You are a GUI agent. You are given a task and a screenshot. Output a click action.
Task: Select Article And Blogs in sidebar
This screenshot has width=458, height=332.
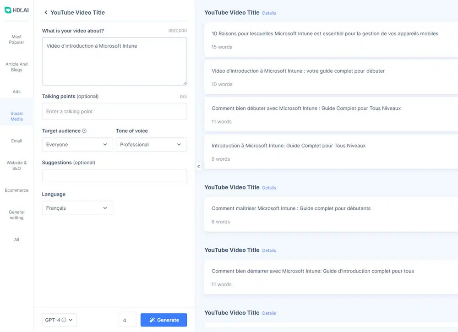click(x=16, y=67)
